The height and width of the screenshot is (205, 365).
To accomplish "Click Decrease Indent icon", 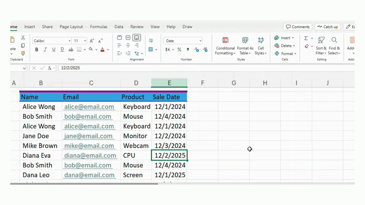I will (120, 53).
